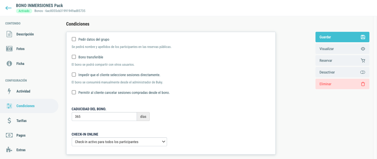The width and height of the screenshot is (377, 159).
Task: Click the floppy disk save icon
Action: click(x=363, y=37)
